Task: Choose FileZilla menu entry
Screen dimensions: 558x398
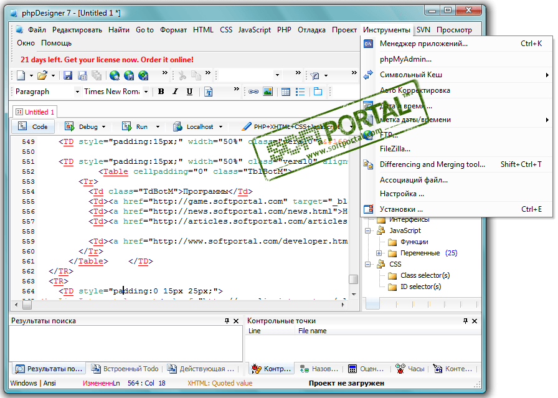Action: pyautogui.click(x=456, y=149)
